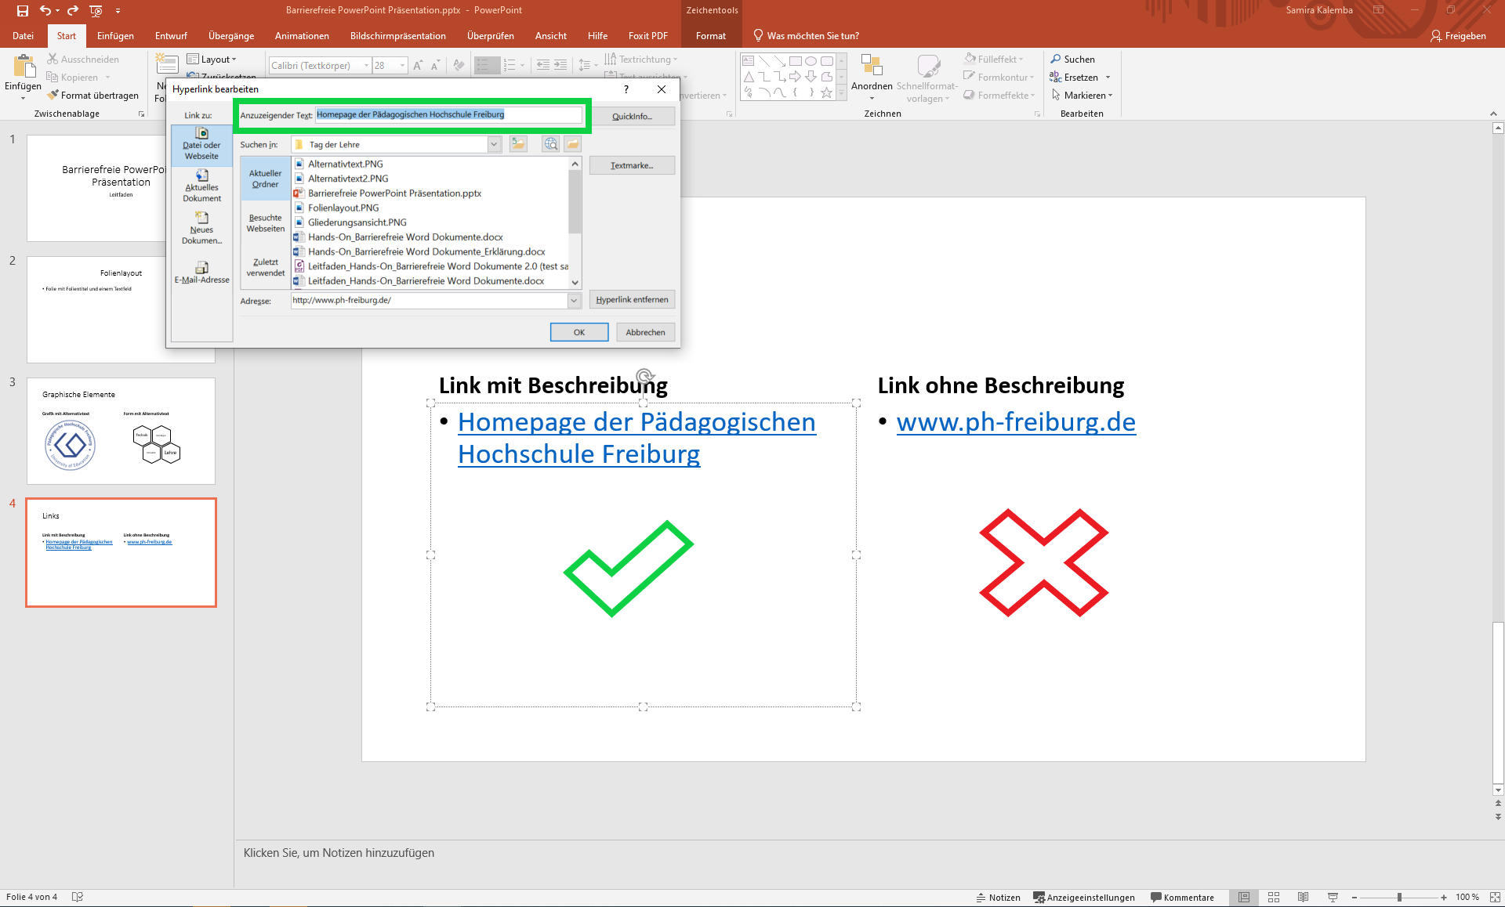1505x907 pixels.
Task: Select Neues Dokument link type
Action: [201, 229]
